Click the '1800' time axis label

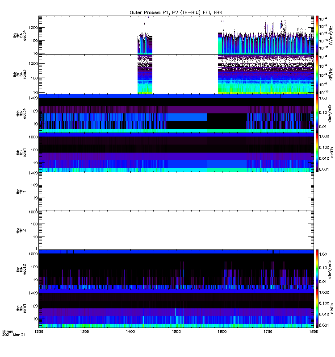tap(314, 332)
